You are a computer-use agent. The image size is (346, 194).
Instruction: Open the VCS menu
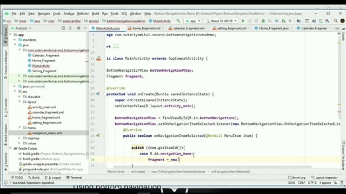point(124,13)
